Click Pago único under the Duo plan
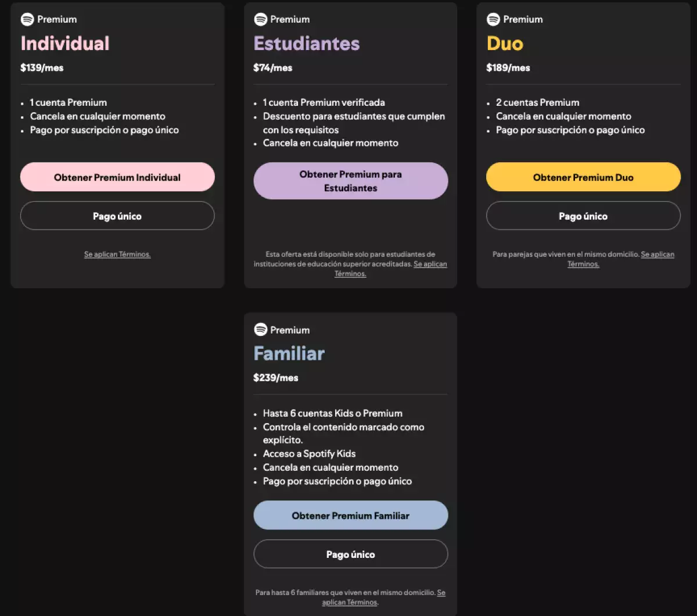Viewport: 697px width, 616px height. tap(583, 216)
